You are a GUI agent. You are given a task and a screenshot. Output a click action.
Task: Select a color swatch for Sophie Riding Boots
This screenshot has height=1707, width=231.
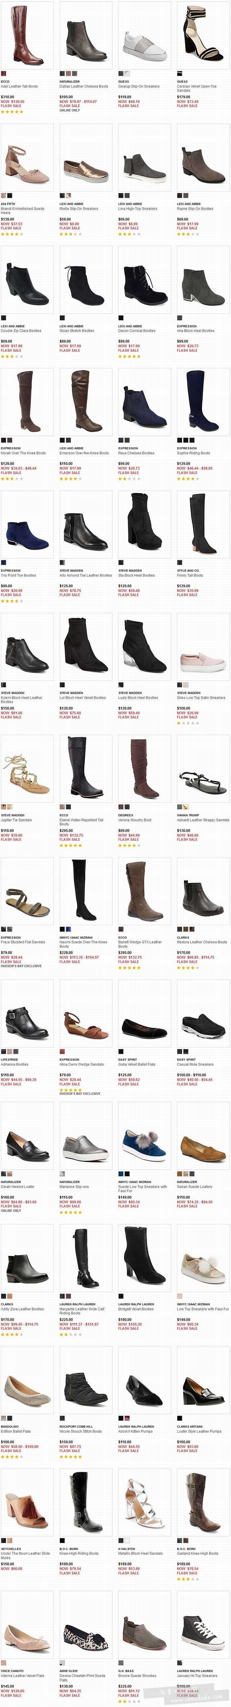click(x=179, y=440)
